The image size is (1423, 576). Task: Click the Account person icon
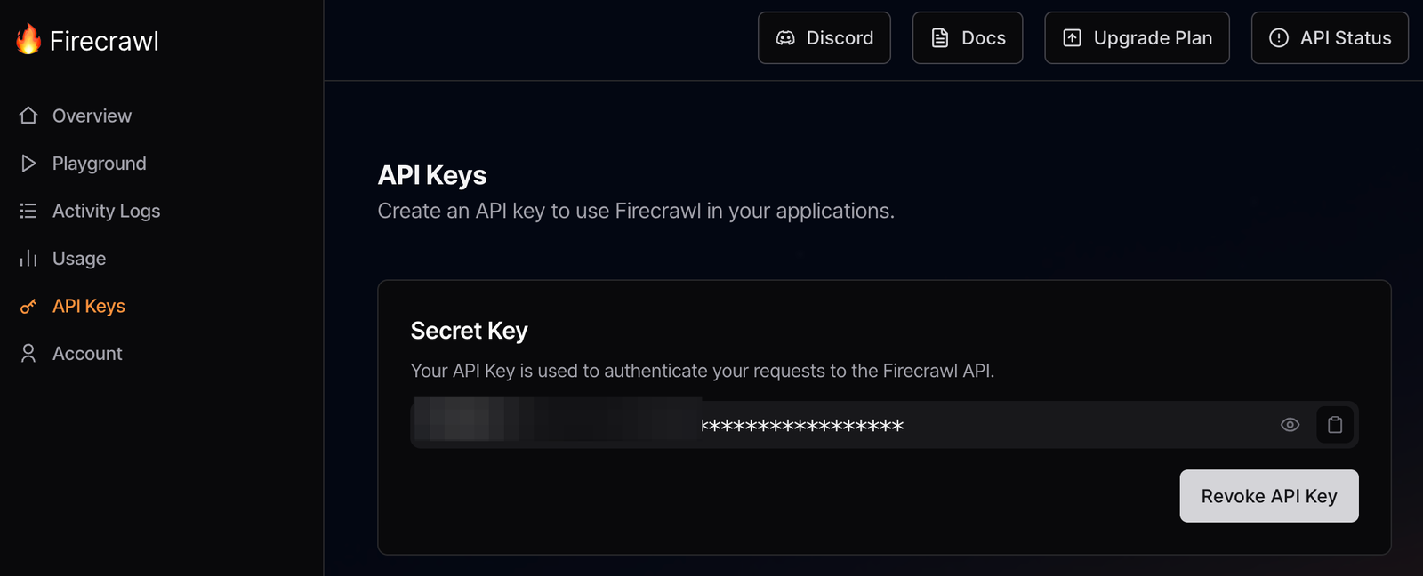coord(28,353)
